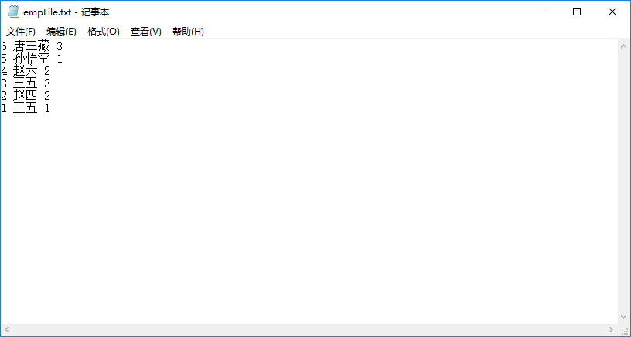The image size is (631, 337).
Task: Click the Notepad icon in the title bar
Action: tap(13, 12)
